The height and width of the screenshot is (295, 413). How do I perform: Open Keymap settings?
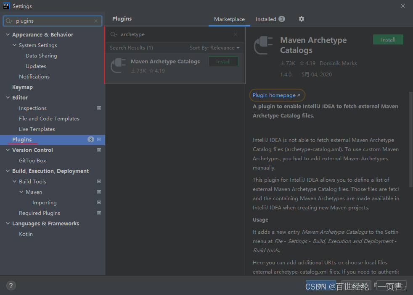(x=22, y=87)
